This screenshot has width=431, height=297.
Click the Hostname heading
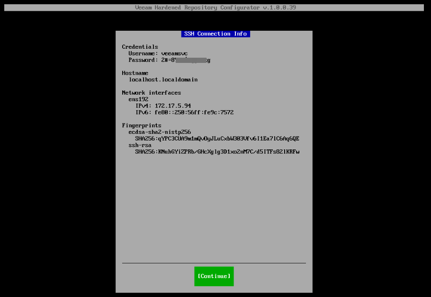point(135,73)
